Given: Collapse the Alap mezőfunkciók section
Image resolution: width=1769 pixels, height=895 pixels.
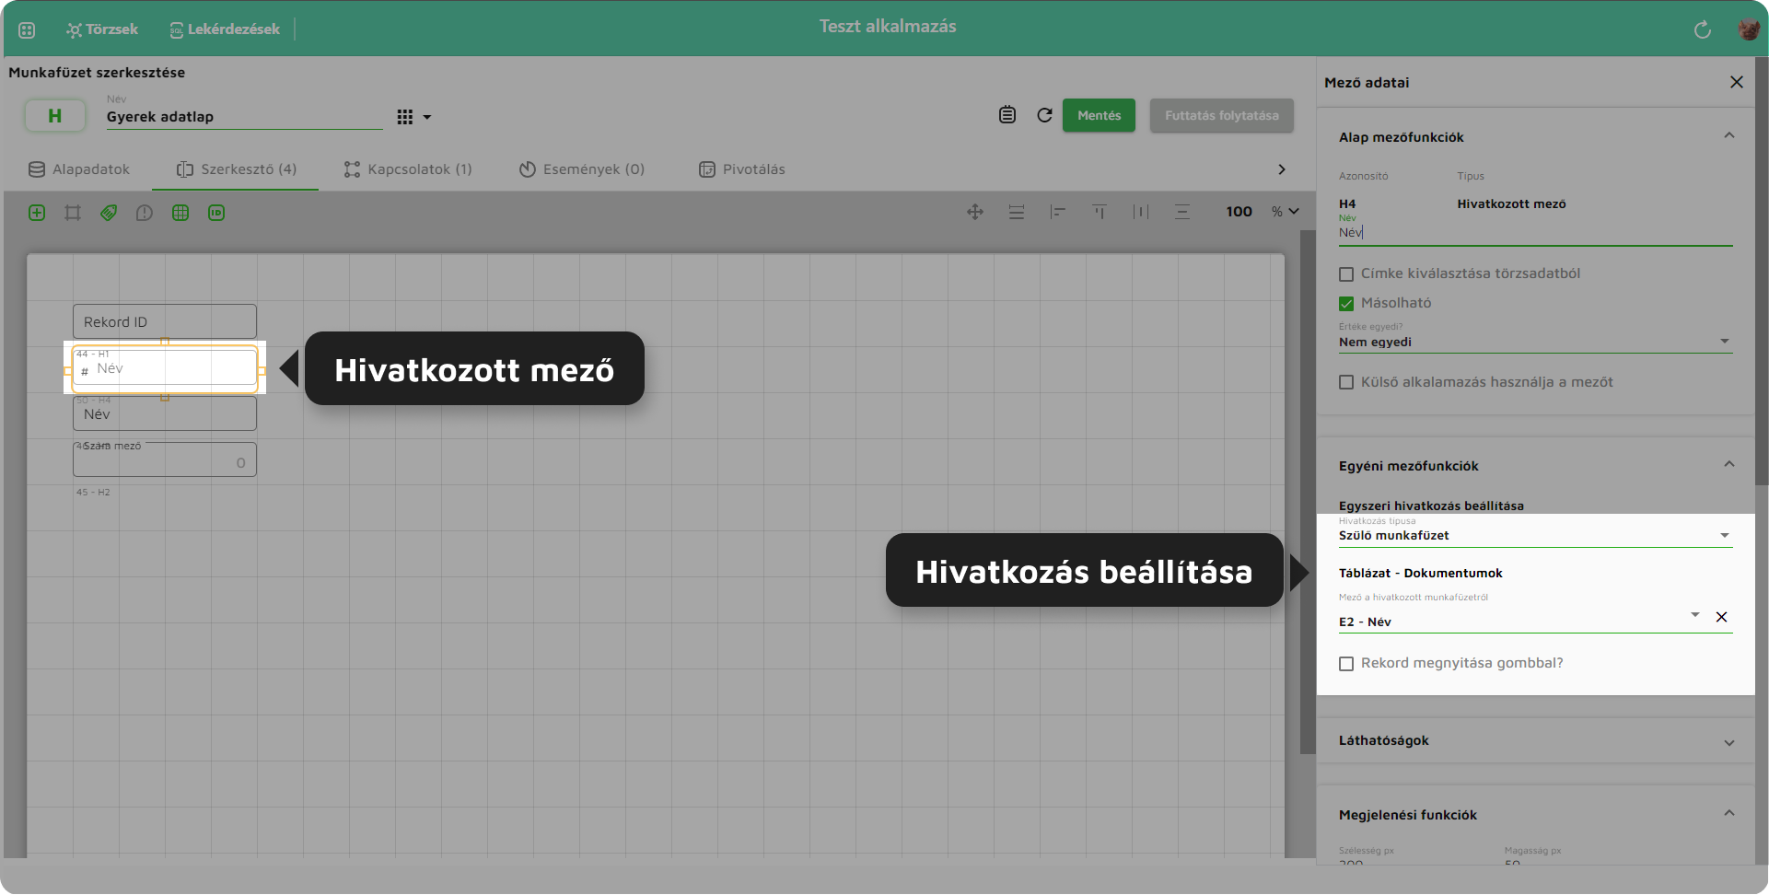Looking at the screenshot, I should (1729, 136).
